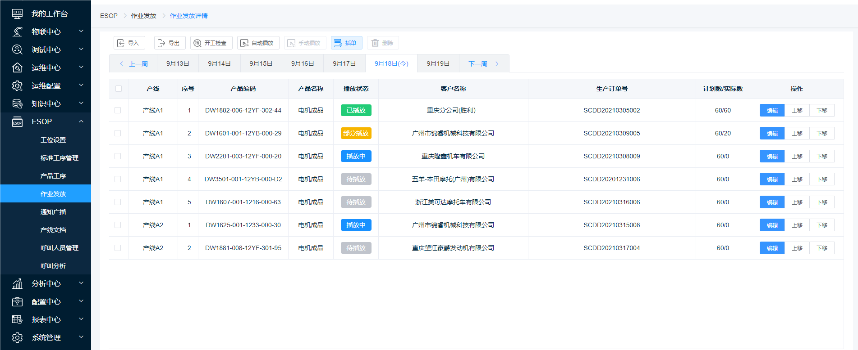Open 通知广播 in the ESOP submenu
The width and height of the screenshot is (858, 350).
(53, 212)
